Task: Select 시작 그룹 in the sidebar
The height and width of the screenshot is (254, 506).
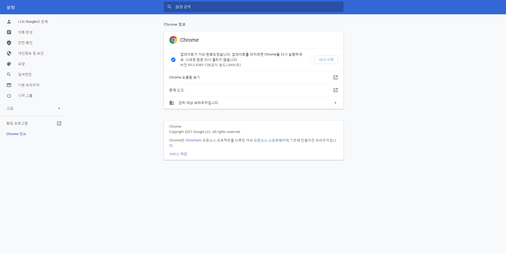Action: click(25, 96)
